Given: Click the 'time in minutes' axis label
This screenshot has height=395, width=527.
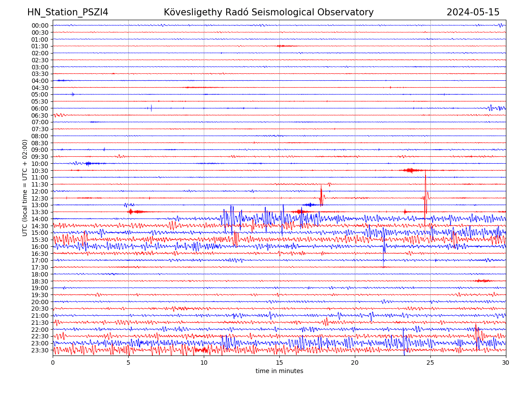Looking at the screenshot, I should tap(279, 371).
